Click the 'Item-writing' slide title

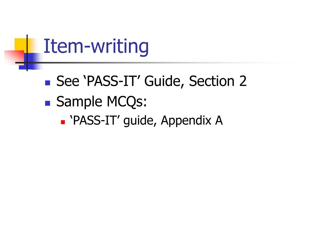click(x=96, y=47)
